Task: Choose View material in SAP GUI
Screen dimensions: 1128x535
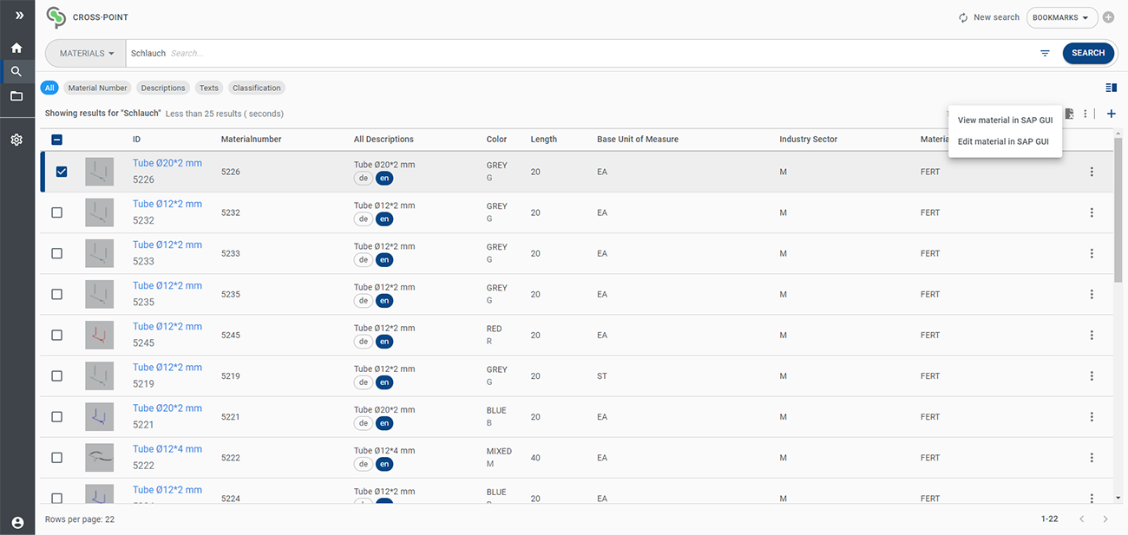Action: point(1005,121)
